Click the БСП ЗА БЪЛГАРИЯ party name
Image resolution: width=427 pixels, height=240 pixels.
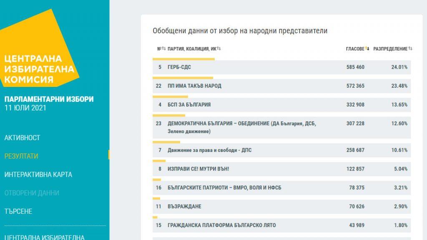[189, 105]
